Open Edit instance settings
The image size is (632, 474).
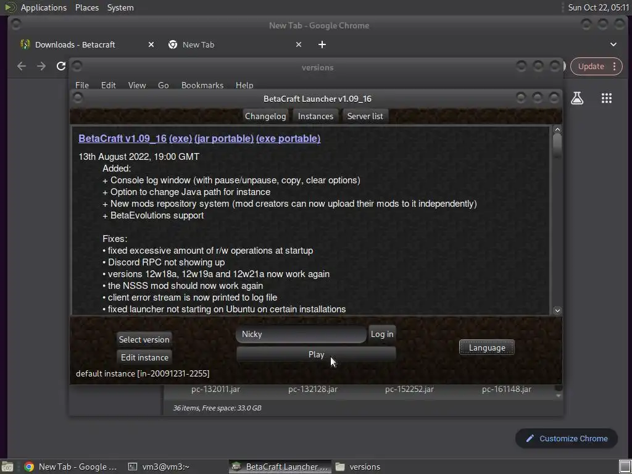tap(144, 357)
